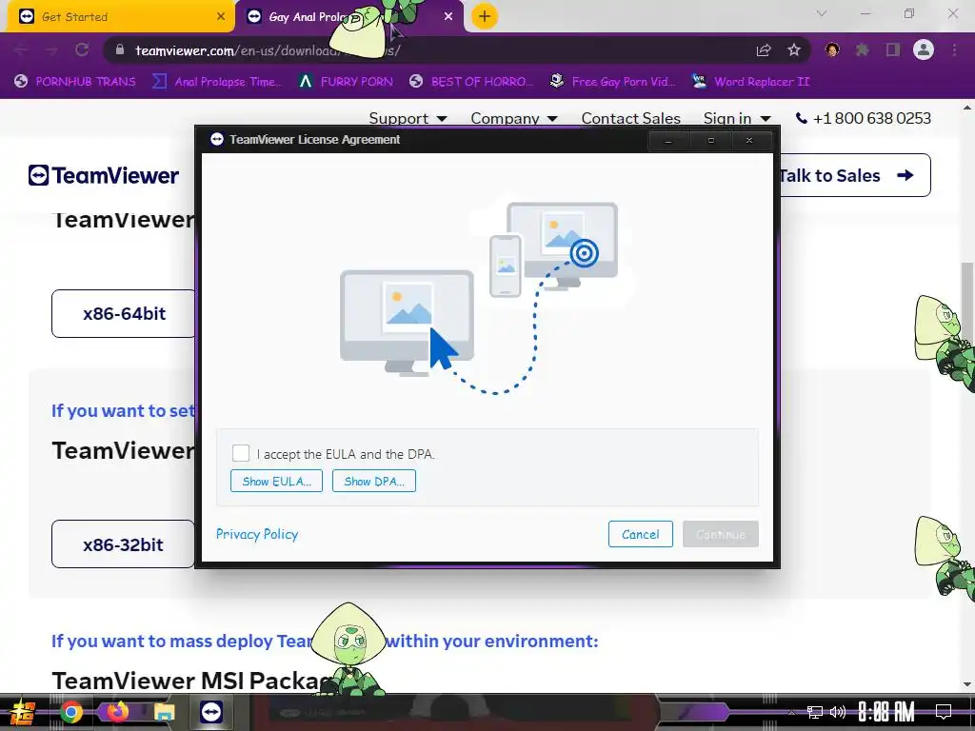Launch Chrome from the taskbar
The height and width of the screenshot is (731, 975).
[70, 712]
